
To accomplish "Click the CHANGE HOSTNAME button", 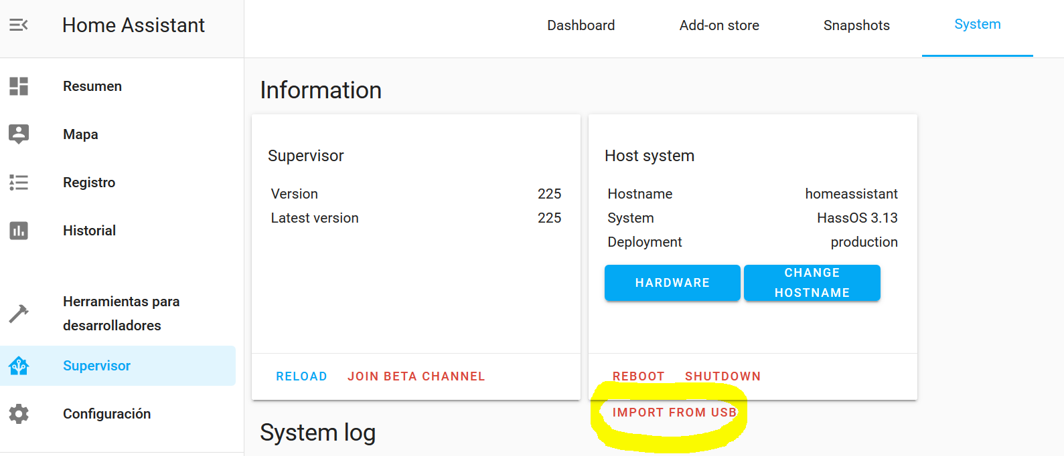I will tap(812, 283).
